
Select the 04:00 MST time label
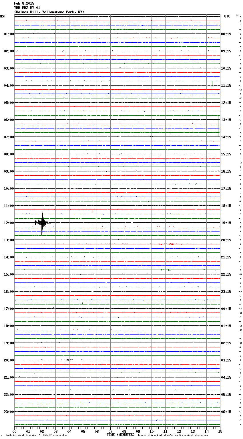click(9, 86)
